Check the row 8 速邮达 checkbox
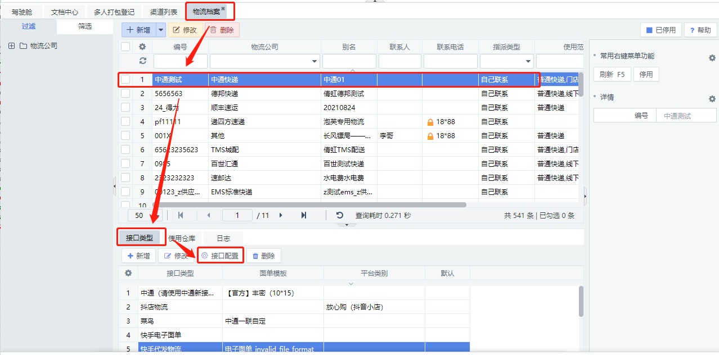 tap(125, 178)
